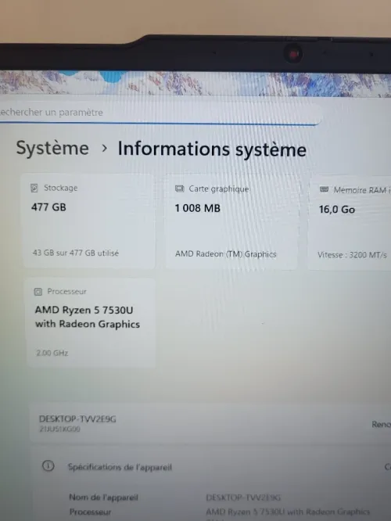391x521 pixels.
Task: Open the Carte graphique card label
Action: (219, 189)
